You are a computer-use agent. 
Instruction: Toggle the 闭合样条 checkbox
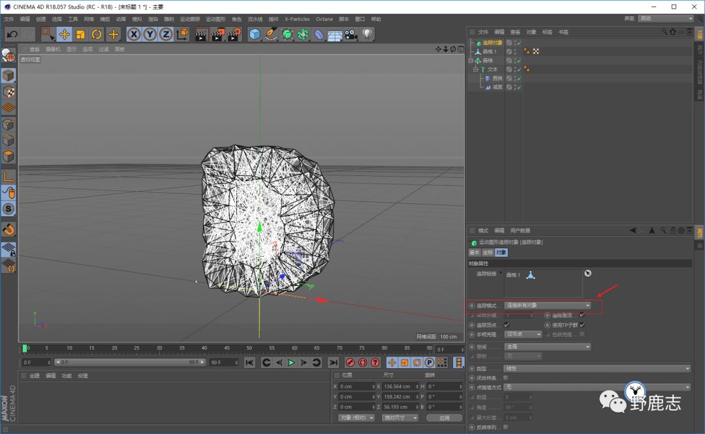[506, 378]
